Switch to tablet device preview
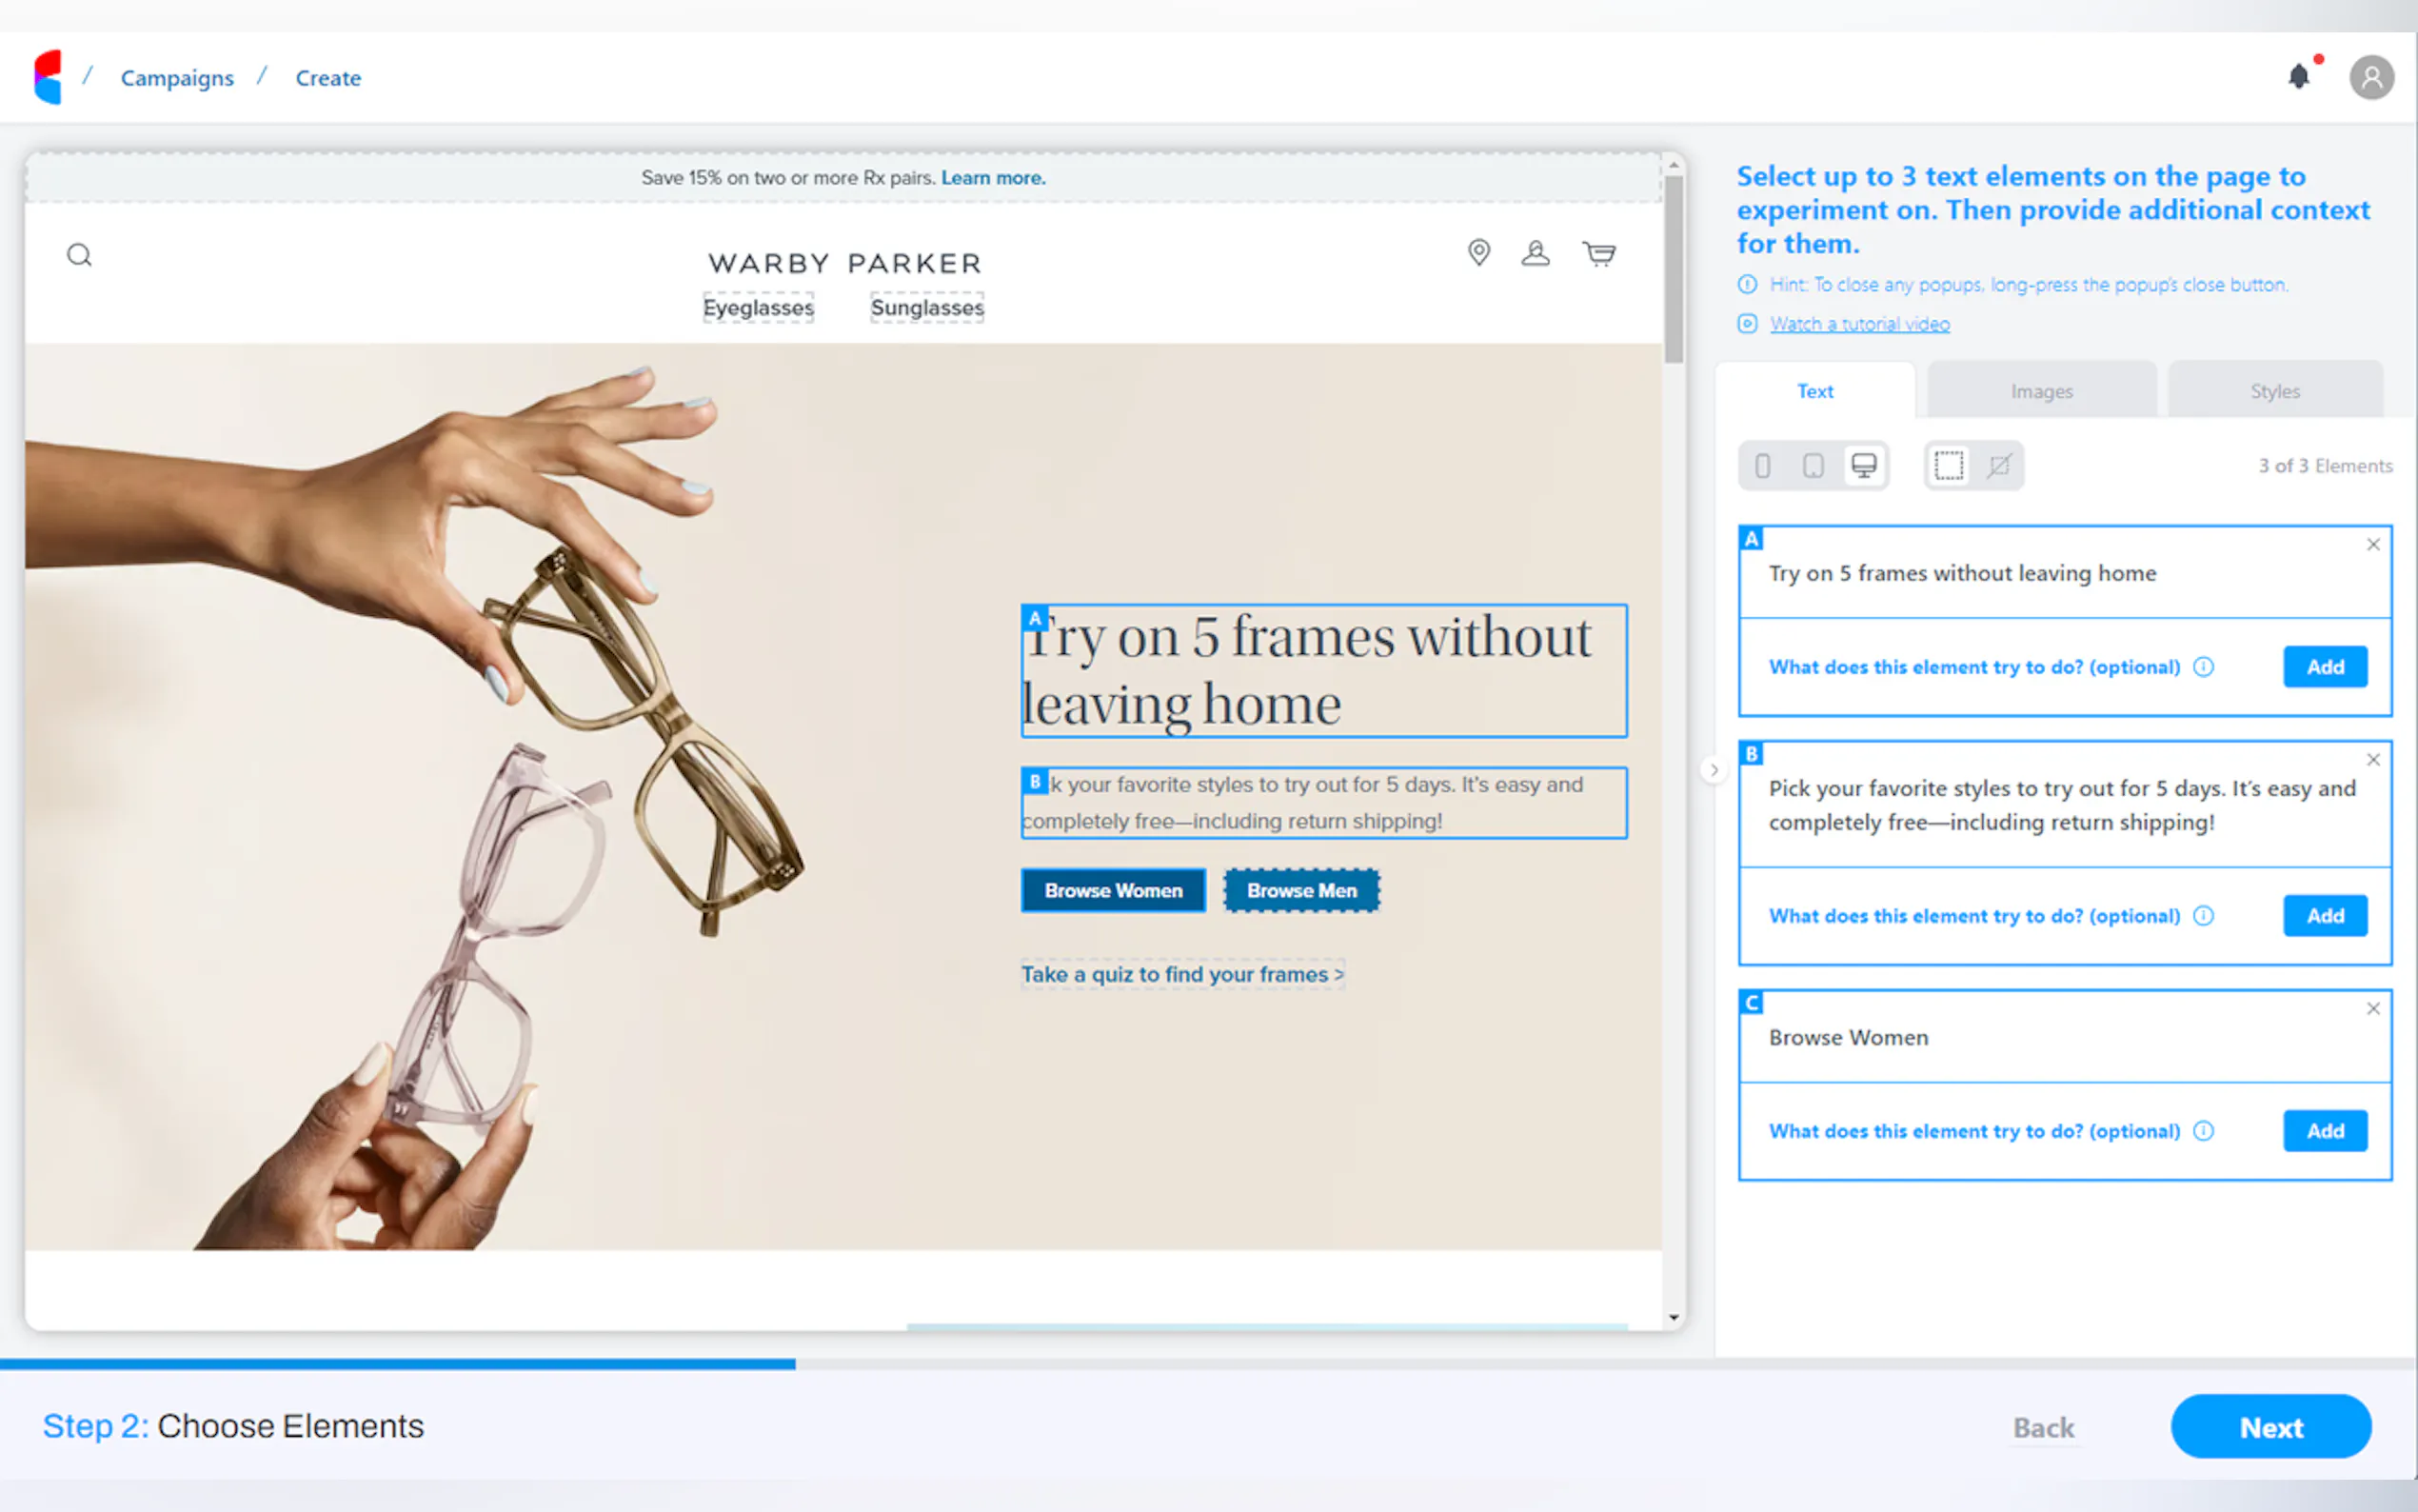Screen dimensions: 2418x1512 [1814, 465]
